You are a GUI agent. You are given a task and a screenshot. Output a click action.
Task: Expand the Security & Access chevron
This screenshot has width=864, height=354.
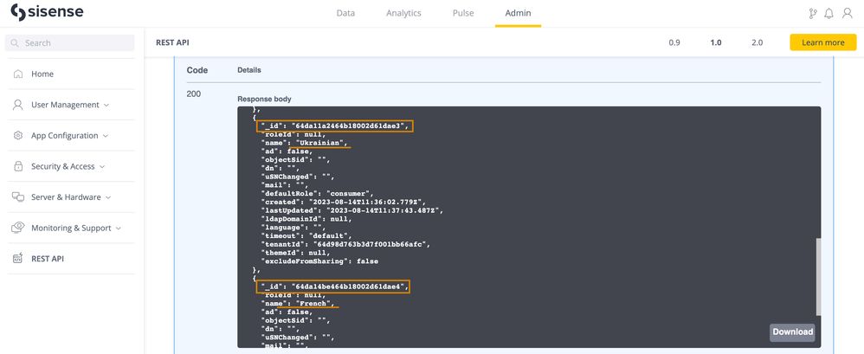click(x=102, y=167)
